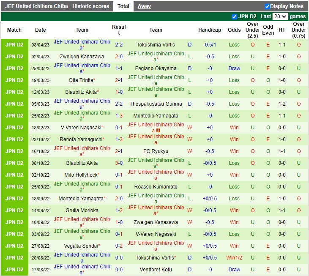
Task: Click the +0/0.5 handicap on 27/08/22
Action: [210, 246]
